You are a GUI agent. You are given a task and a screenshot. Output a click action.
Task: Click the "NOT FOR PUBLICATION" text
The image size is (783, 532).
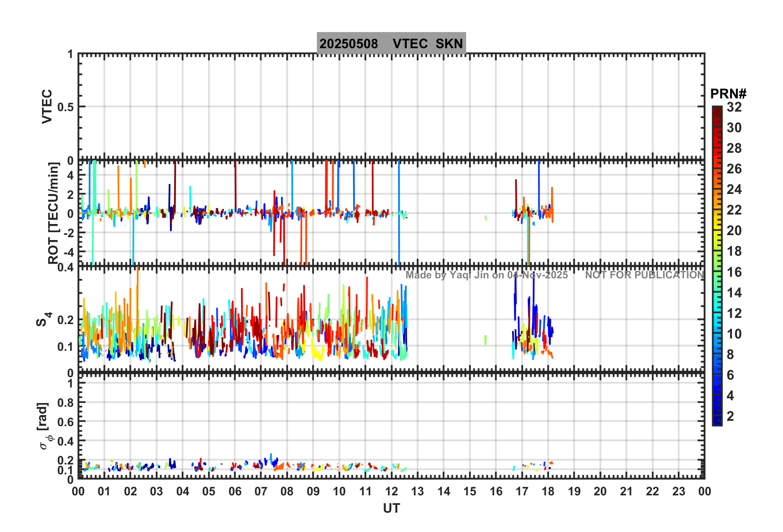(x=644, y=275)
